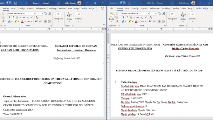Open Quick Access overflow in left title bar
The height and width of the screenshot is (120, 213).
[27, 3]
